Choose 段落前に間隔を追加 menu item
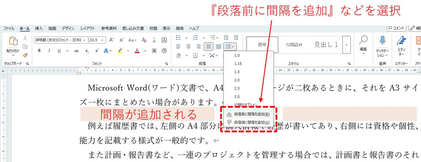421x162 pixels. (x=249, y=114)
